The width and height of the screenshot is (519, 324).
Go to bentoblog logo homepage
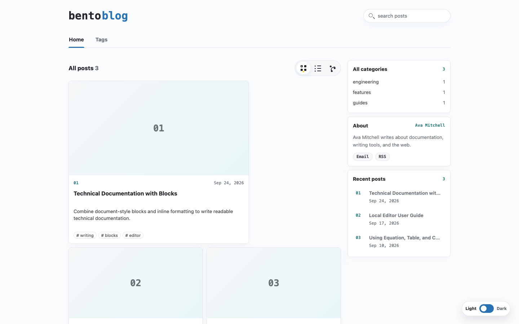click(x=98, y=16)
